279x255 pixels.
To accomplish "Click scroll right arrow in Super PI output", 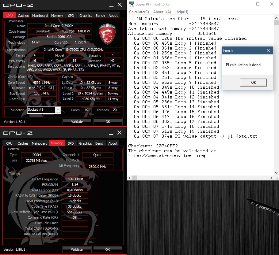I will coord(271,178).
